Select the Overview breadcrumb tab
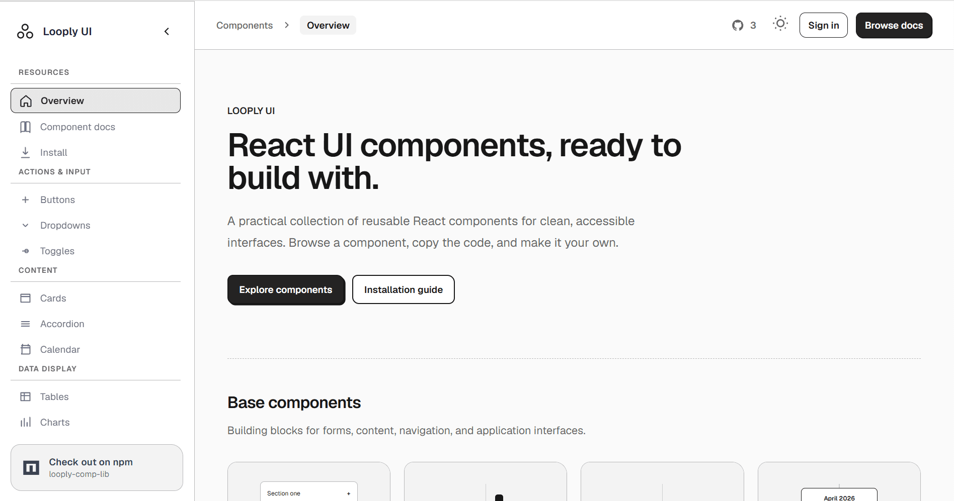The width and height of the screenshot is (954, 501). click(x=328, y=25)
